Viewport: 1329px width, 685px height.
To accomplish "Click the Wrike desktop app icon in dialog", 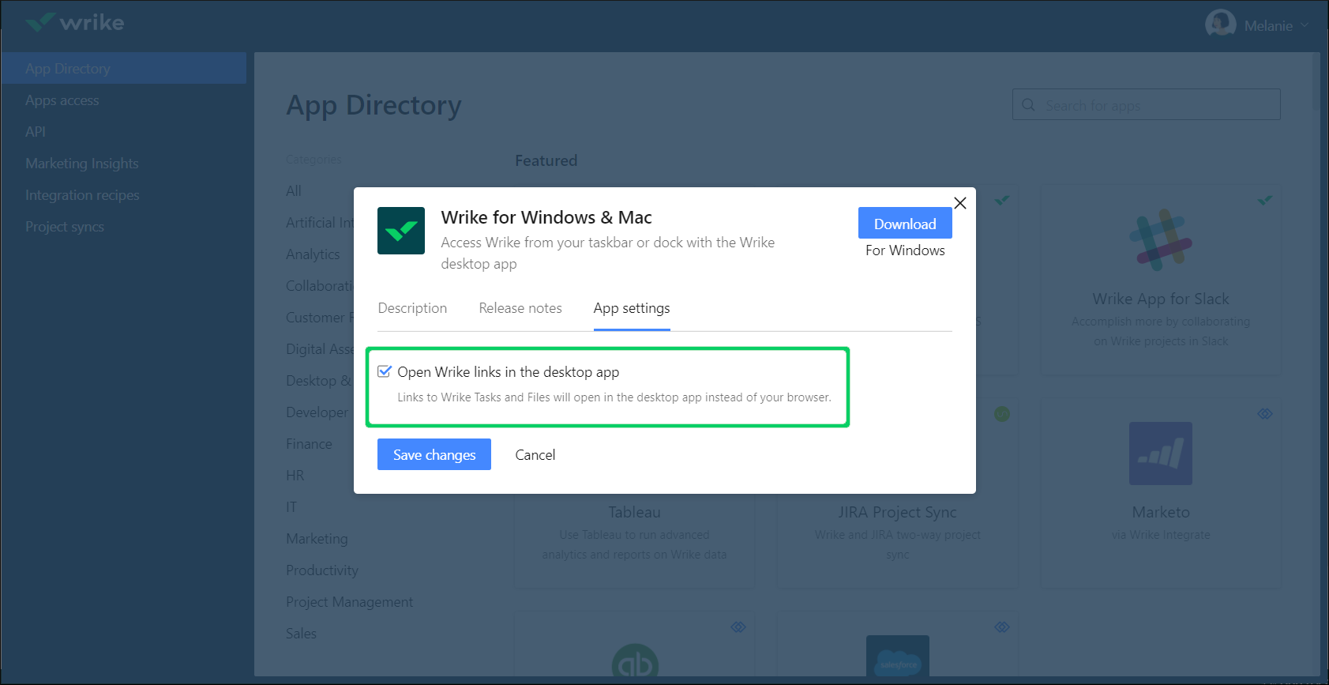I will tap(401, 231).
